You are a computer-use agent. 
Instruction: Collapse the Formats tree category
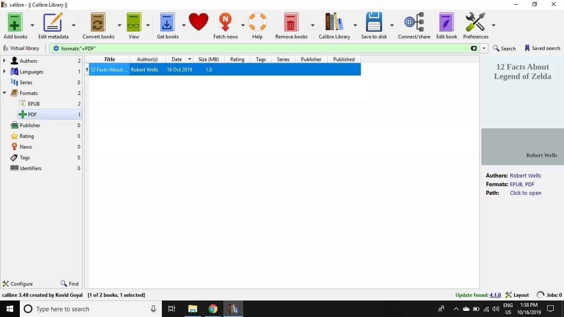5,93
